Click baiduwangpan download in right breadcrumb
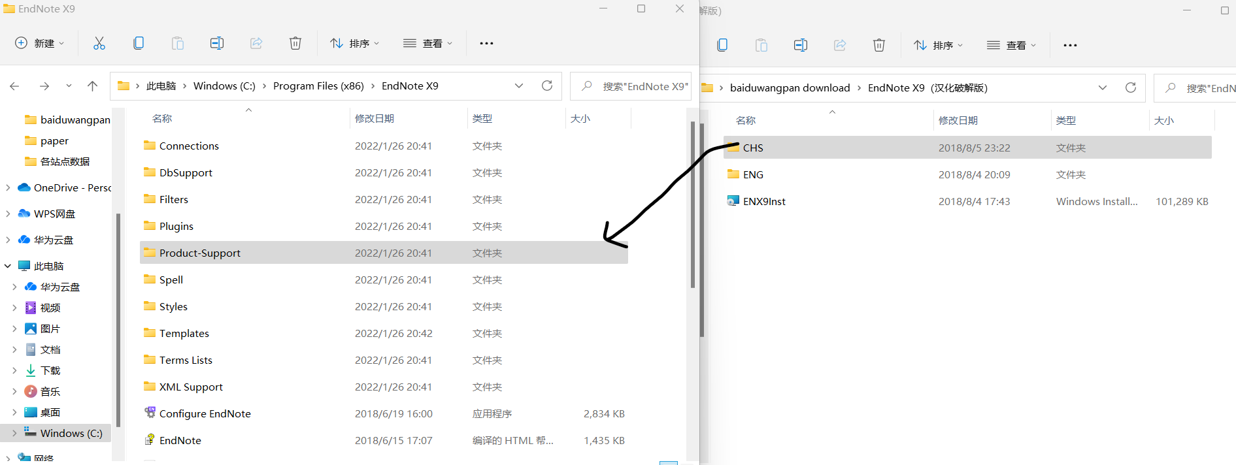Viewport: 1236px width, 465px height. [x=790, y=88]
